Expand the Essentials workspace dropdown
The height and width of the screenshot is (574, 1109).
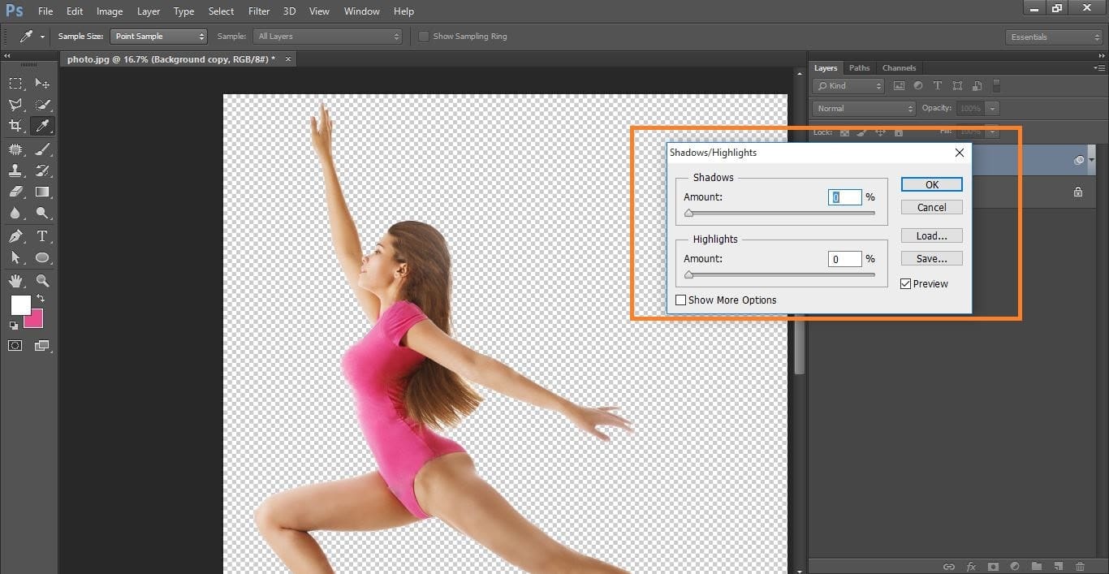1053,37
